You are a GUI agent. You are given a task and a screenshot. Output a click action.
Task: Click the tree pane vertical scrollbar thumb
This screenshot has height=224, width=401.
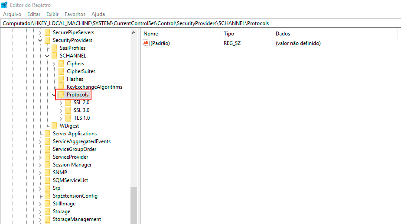pyautogui.click(x=134, y=205)
